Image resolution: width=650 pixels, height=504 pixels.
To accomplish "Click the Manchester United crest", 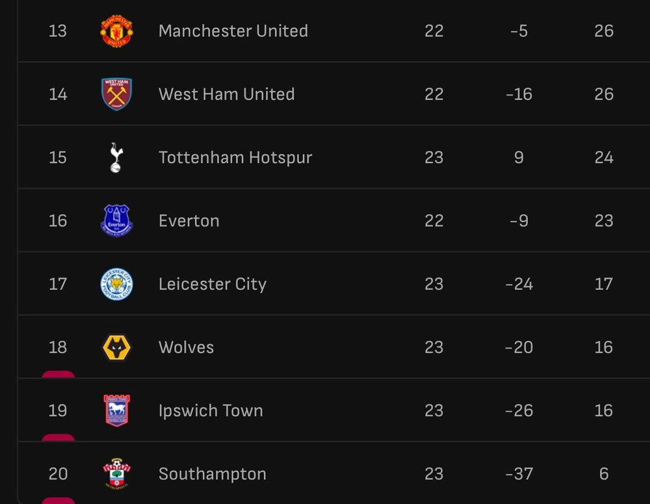I will (x=116, y=31).
